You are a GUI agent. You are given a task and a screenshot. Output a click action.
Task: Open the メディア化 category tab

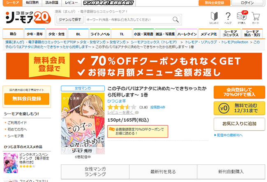point(209,34)
